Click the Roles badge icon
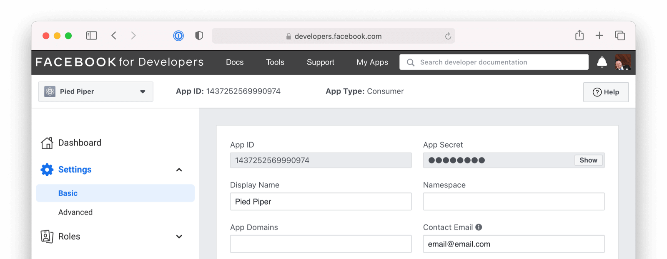This screenshot has width=667, height=259. (x=47, y=236)
